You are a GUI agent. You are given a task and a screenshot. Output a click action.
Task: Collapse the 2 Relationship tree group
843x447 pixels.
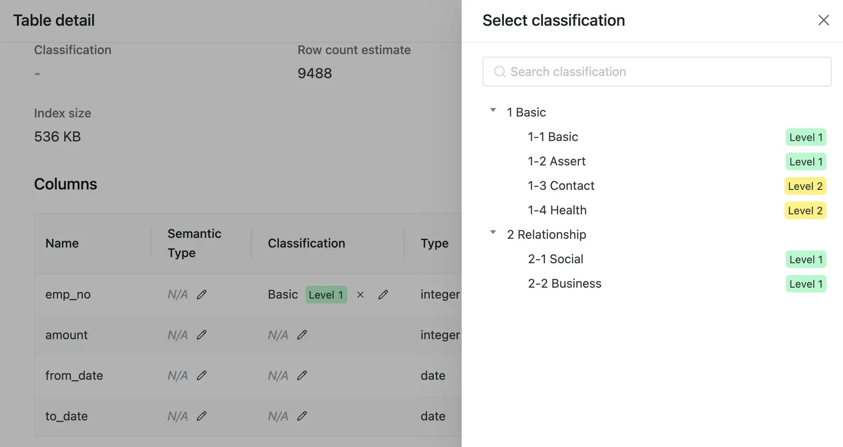[x=493, y=232]
